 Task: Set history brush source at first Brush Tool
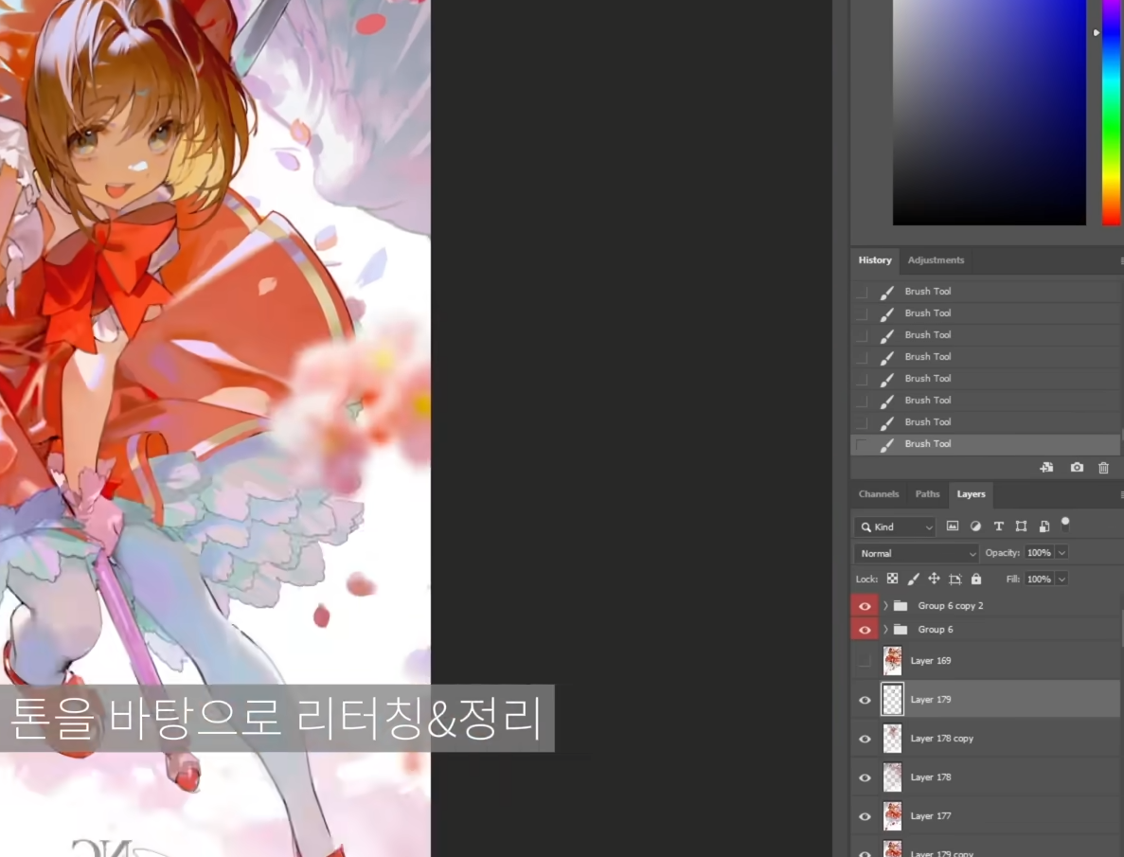pyautogui.click(x=862, y=292)
